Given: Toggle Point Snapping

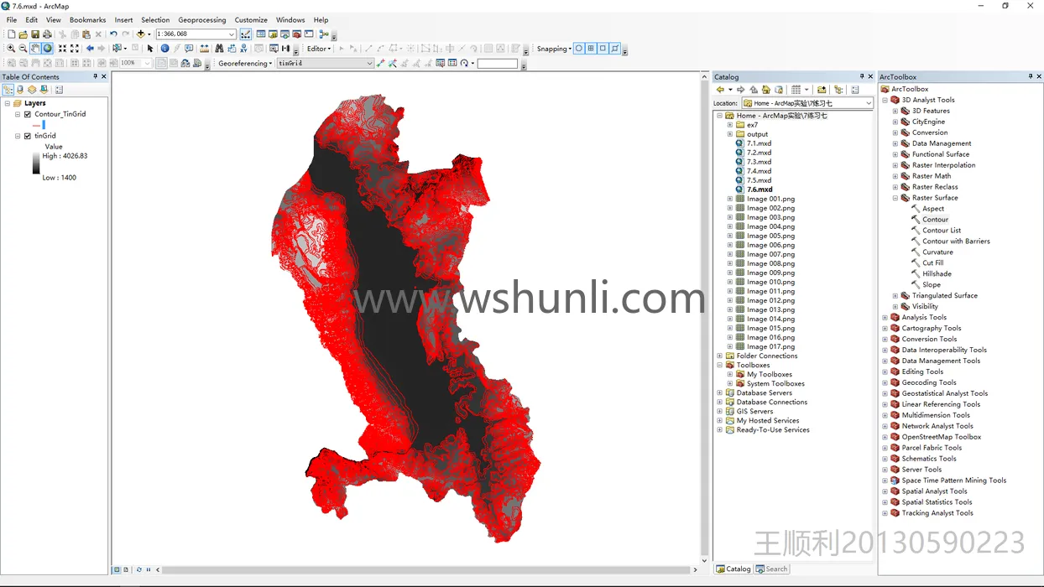Looking at the screenshot, I should pyautogui.click(x=578, y=49).
